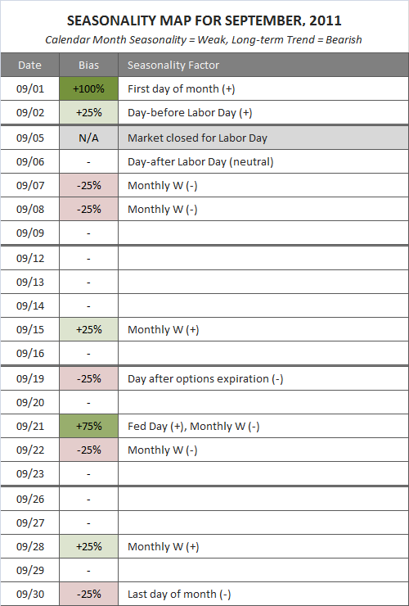Screen dimensions: 409x606
Task: Click the Bias column header
Action: coord(88,65)
